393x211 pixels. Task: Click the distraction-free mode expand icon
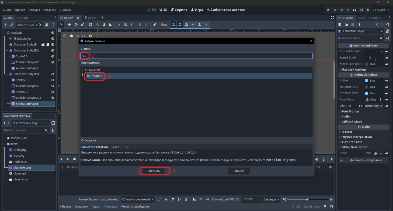[x=332, y=18]
